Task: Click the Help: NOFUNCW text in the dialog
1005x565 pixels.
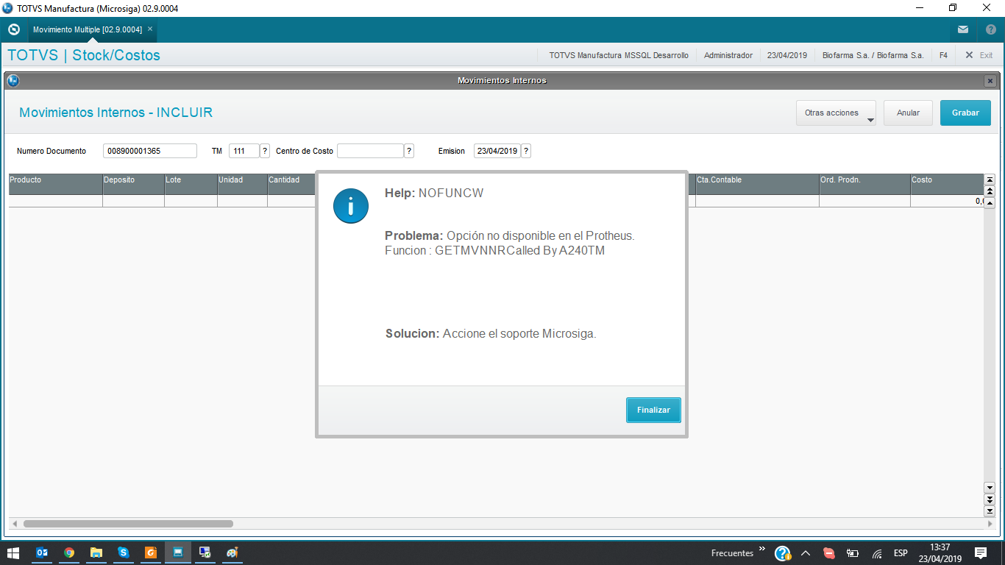Action: click(434, 193)
